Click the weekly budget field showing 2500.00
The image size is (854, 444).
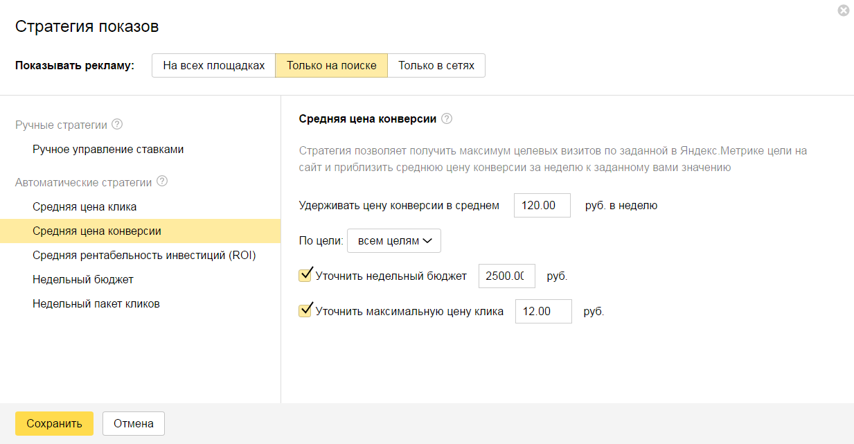tap(506, 276)
